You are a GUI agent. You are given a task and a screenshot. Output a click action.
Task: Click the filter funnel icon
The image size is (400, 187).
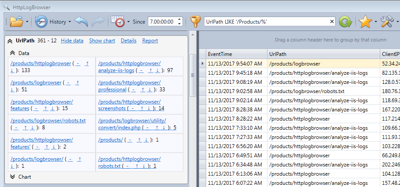tap(196, 21)
